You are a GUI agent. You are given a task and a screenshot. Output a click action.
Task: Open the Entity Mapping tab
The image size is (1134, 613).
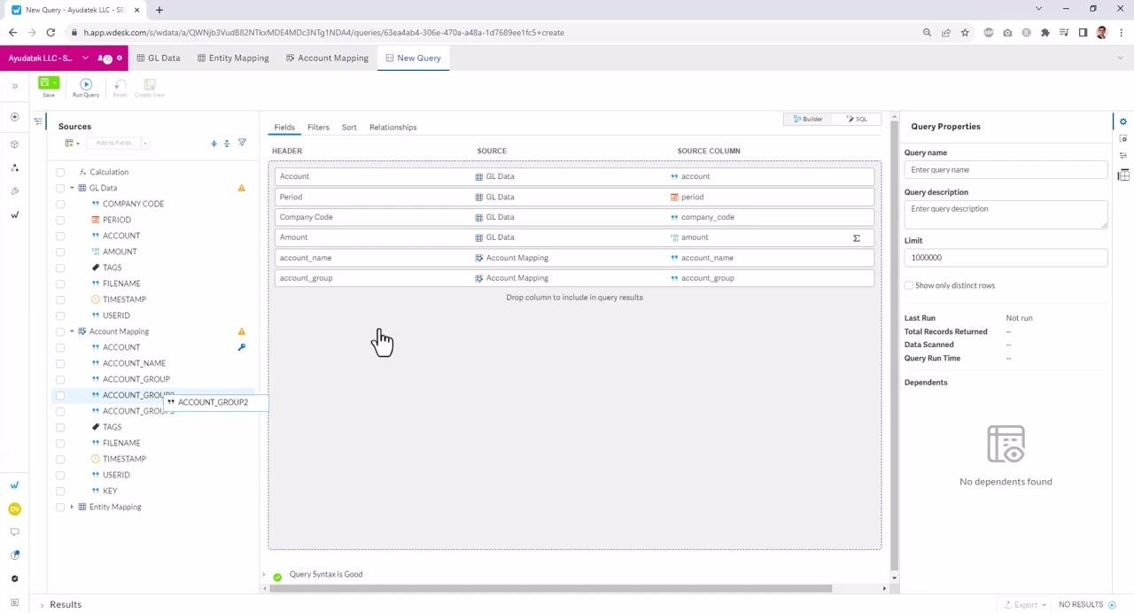(233, 58)
